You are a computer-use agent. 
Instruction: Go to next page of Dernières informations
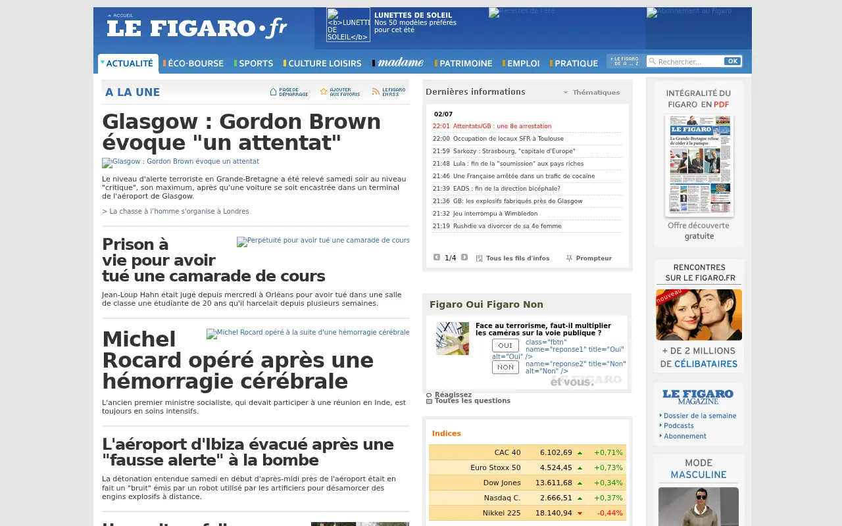point(464,257)
